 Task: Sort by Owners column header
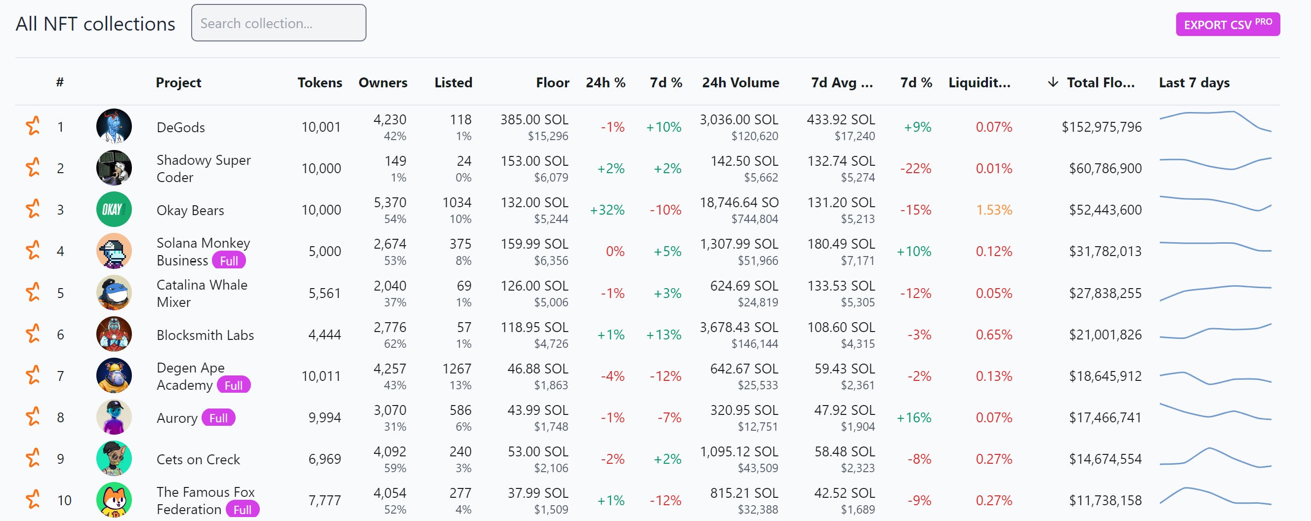pyautogui.click(x=383, y=82)
